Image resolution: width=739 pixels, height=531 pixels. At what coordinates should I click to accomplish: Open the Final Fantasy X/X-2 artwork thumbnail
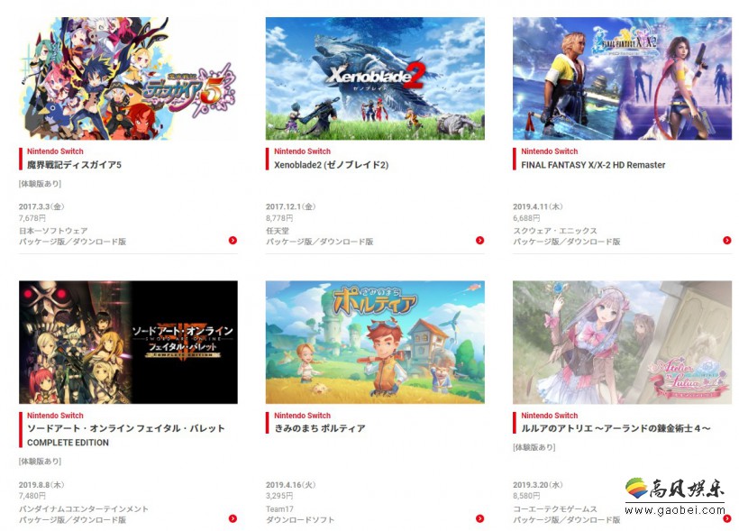(622, 78)
